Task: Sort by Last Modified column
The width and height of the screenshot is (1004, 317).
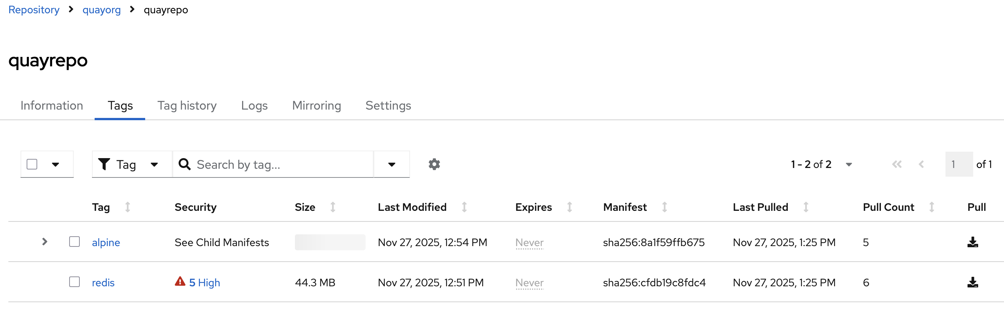Action: pyautogui.click(x=464, y=207)
